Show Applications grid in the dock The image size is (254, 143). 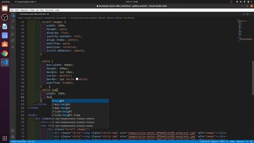[x=5, y=138]
